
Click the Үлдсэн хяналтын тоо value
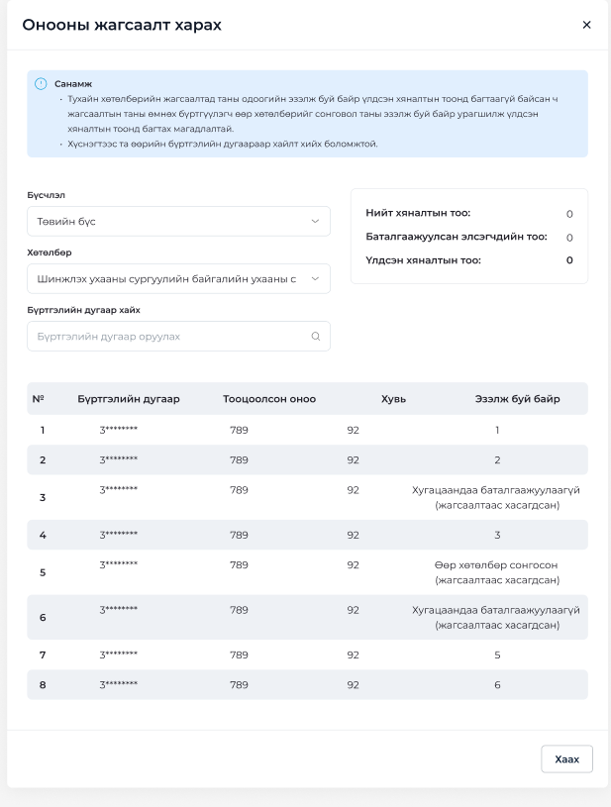click(x=569, y=260)
